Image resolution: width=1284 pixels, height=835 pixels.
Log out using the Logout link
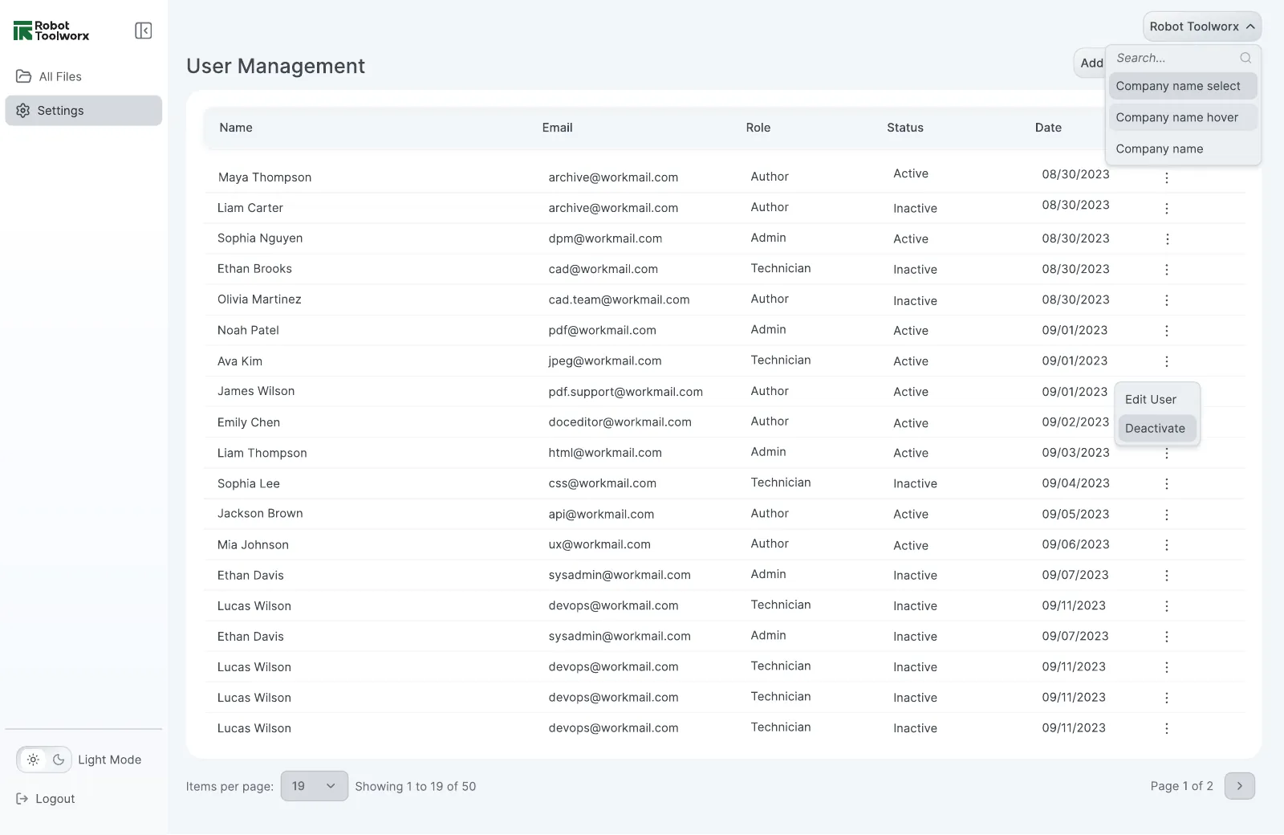[46, 799]
